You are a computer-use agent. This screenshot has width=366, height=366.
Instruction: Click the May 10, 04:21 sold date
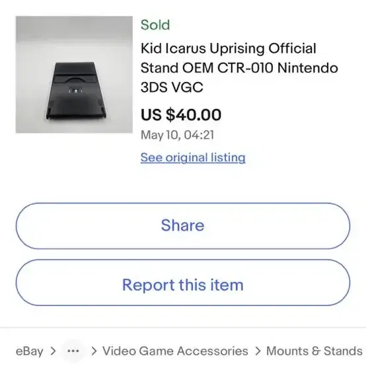[178, 135]
